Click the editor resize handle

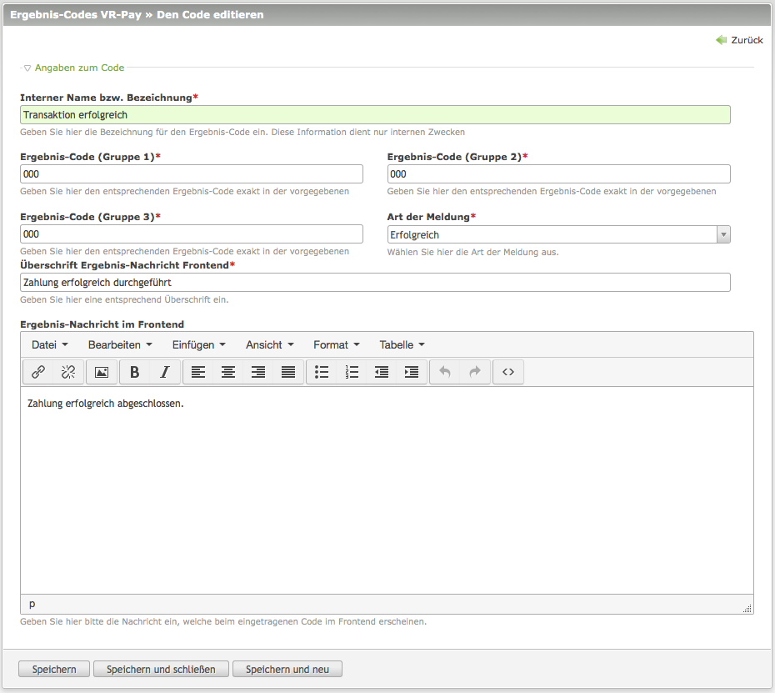(747, 609)
